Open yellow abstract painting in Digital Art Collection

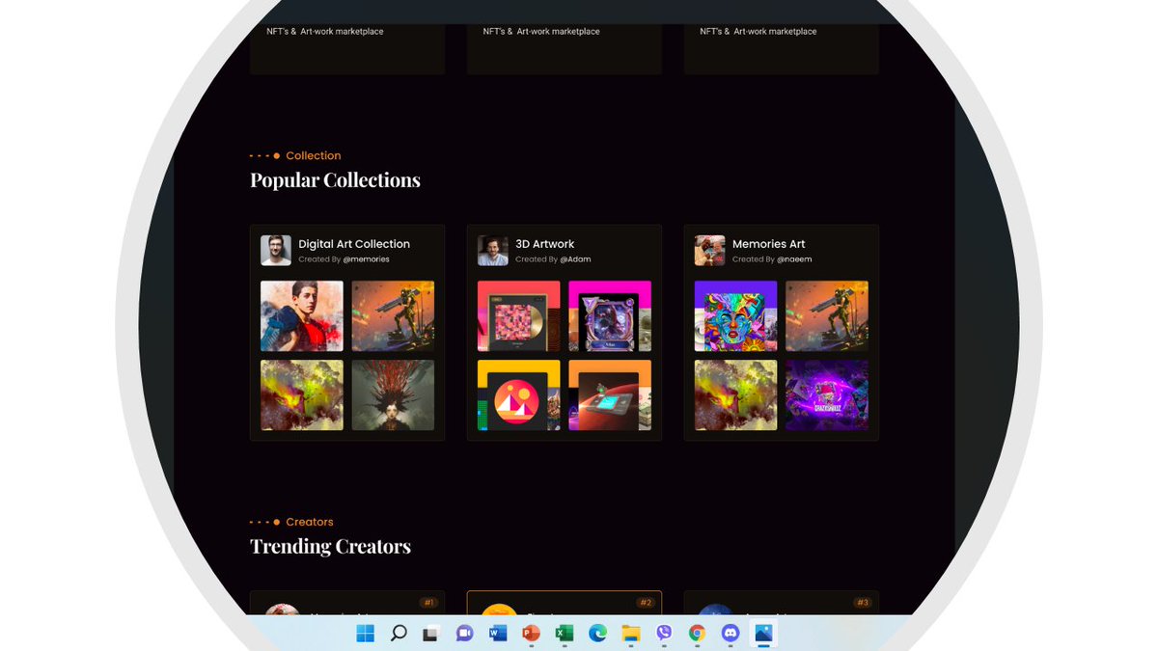pyautogui.click(x=302, y=395)
